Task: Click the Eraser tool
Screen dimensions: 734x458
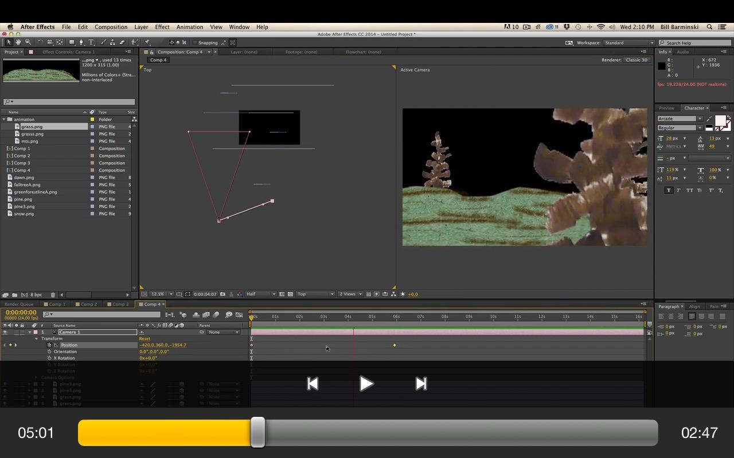Action: coord(122,42)
